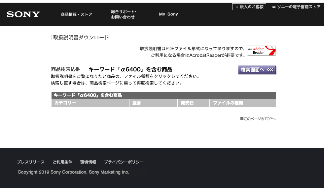
Task: Click the 商品検索結果 label
Action: coord(65,69)
